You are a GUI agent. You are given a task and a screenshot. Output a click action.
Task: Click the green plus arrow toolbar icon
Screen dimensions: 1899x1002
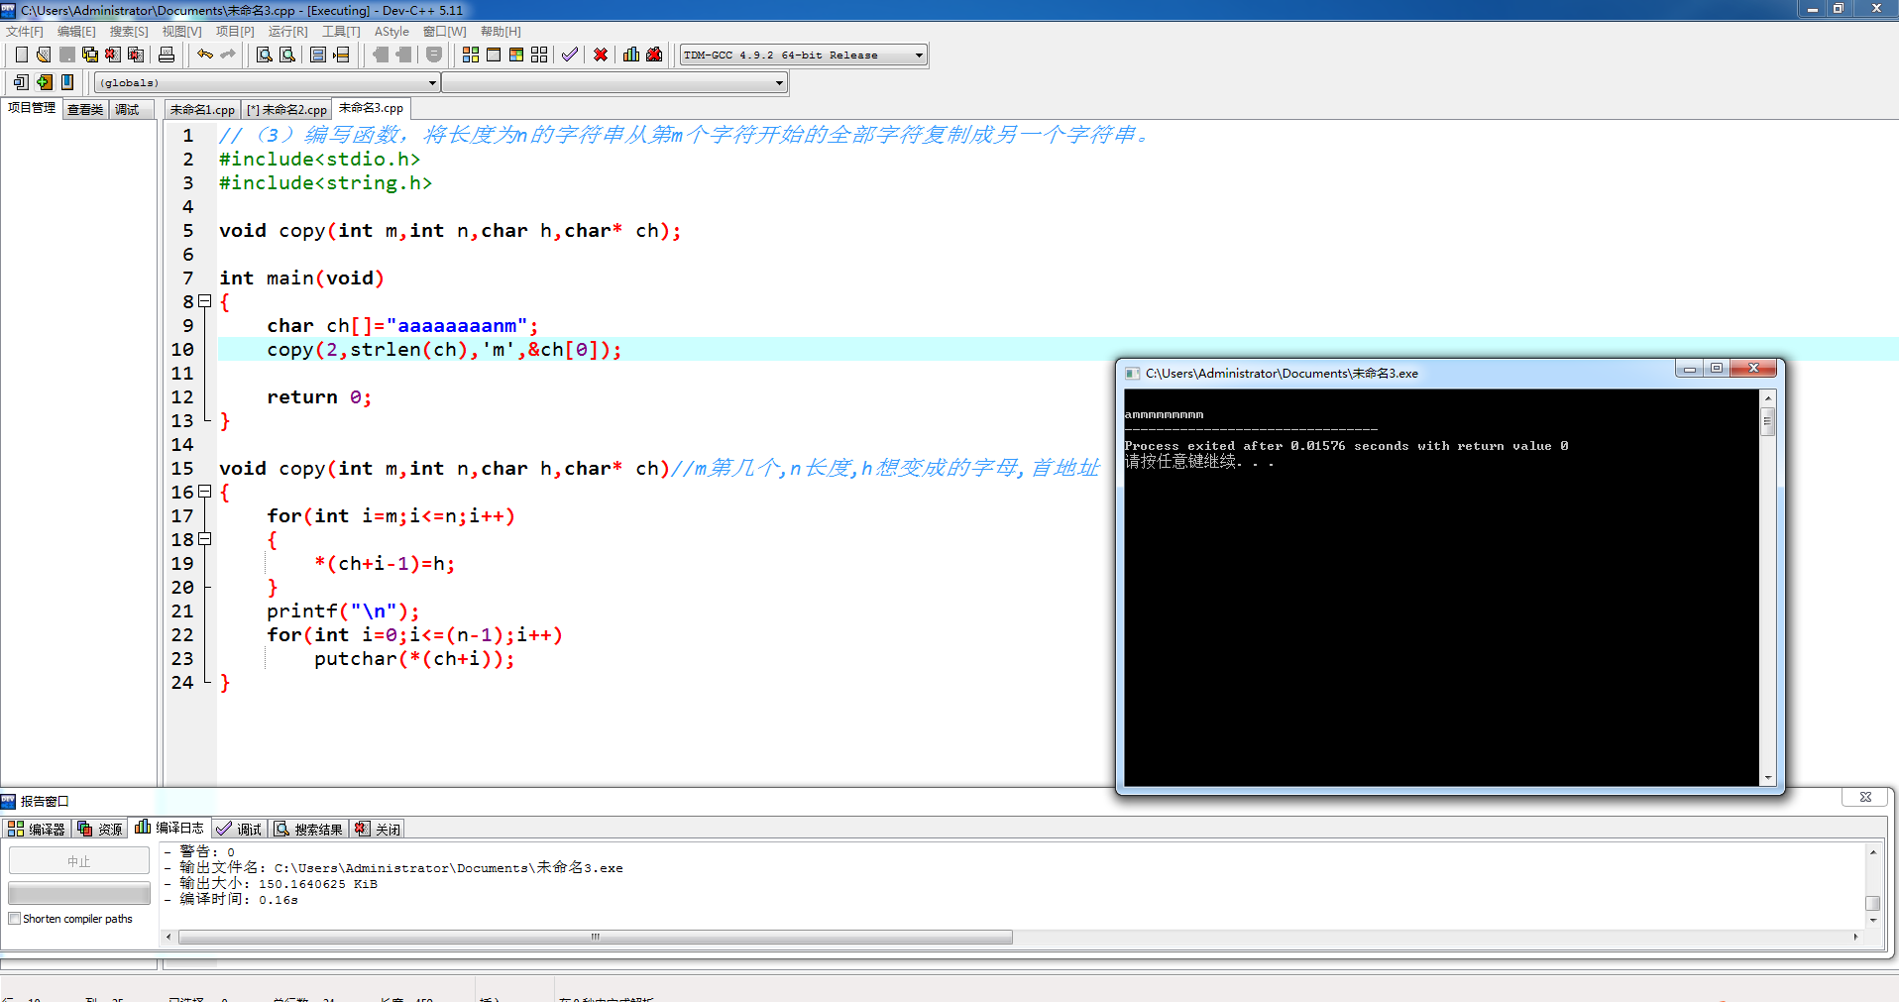(44, 82)
